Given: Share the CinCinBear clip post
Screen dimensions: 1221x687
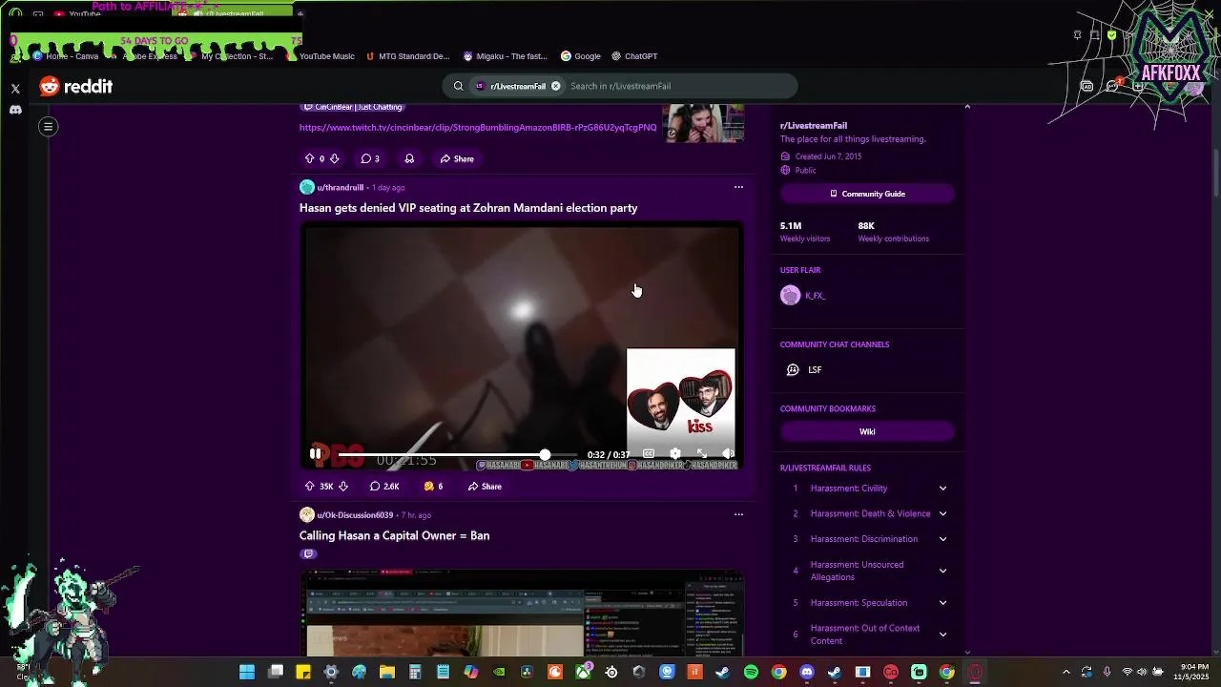Looking at the screenshot, I should pyautogui.click(x=457, y=158).
